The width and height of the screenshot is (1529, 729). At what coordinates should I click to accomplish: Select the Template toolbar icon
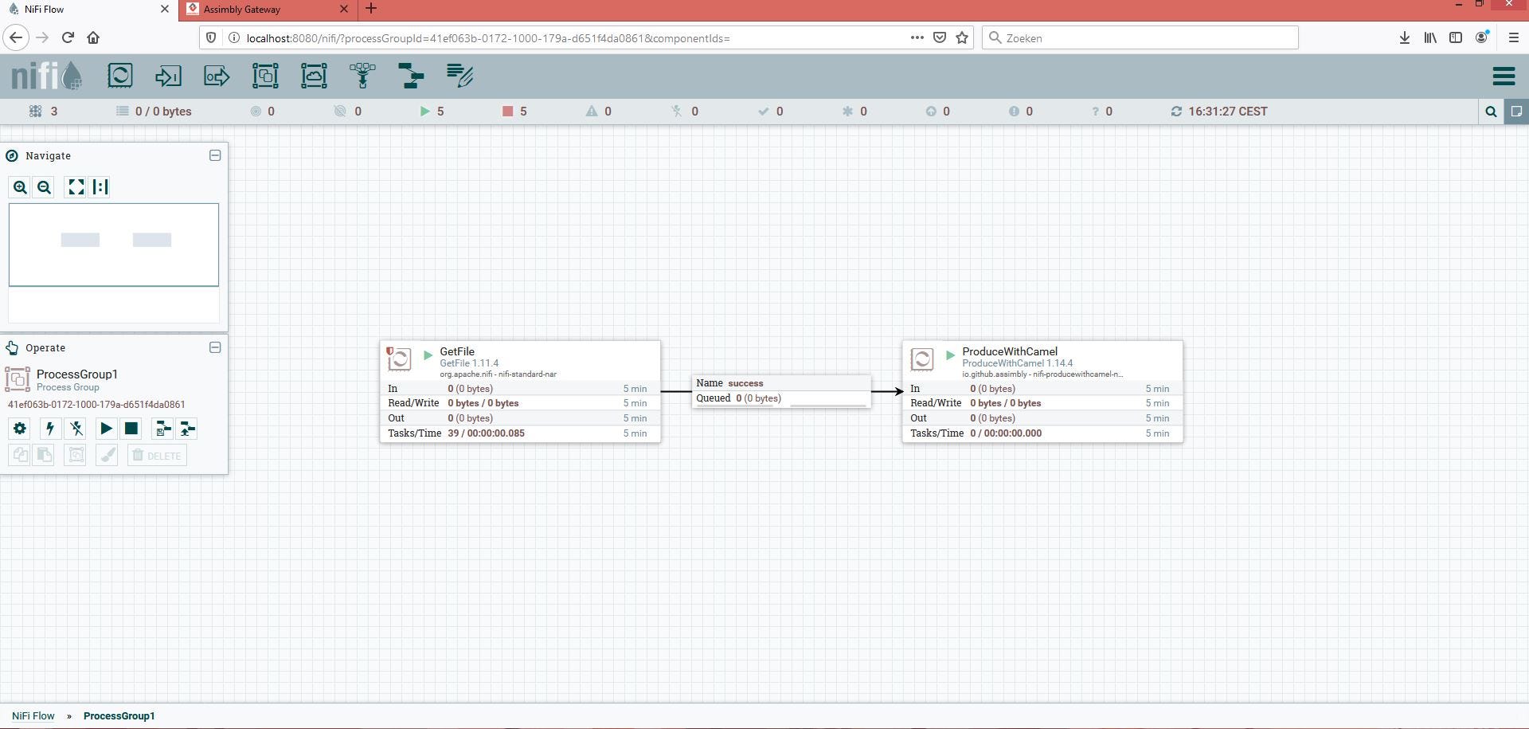tap(411, 76)
